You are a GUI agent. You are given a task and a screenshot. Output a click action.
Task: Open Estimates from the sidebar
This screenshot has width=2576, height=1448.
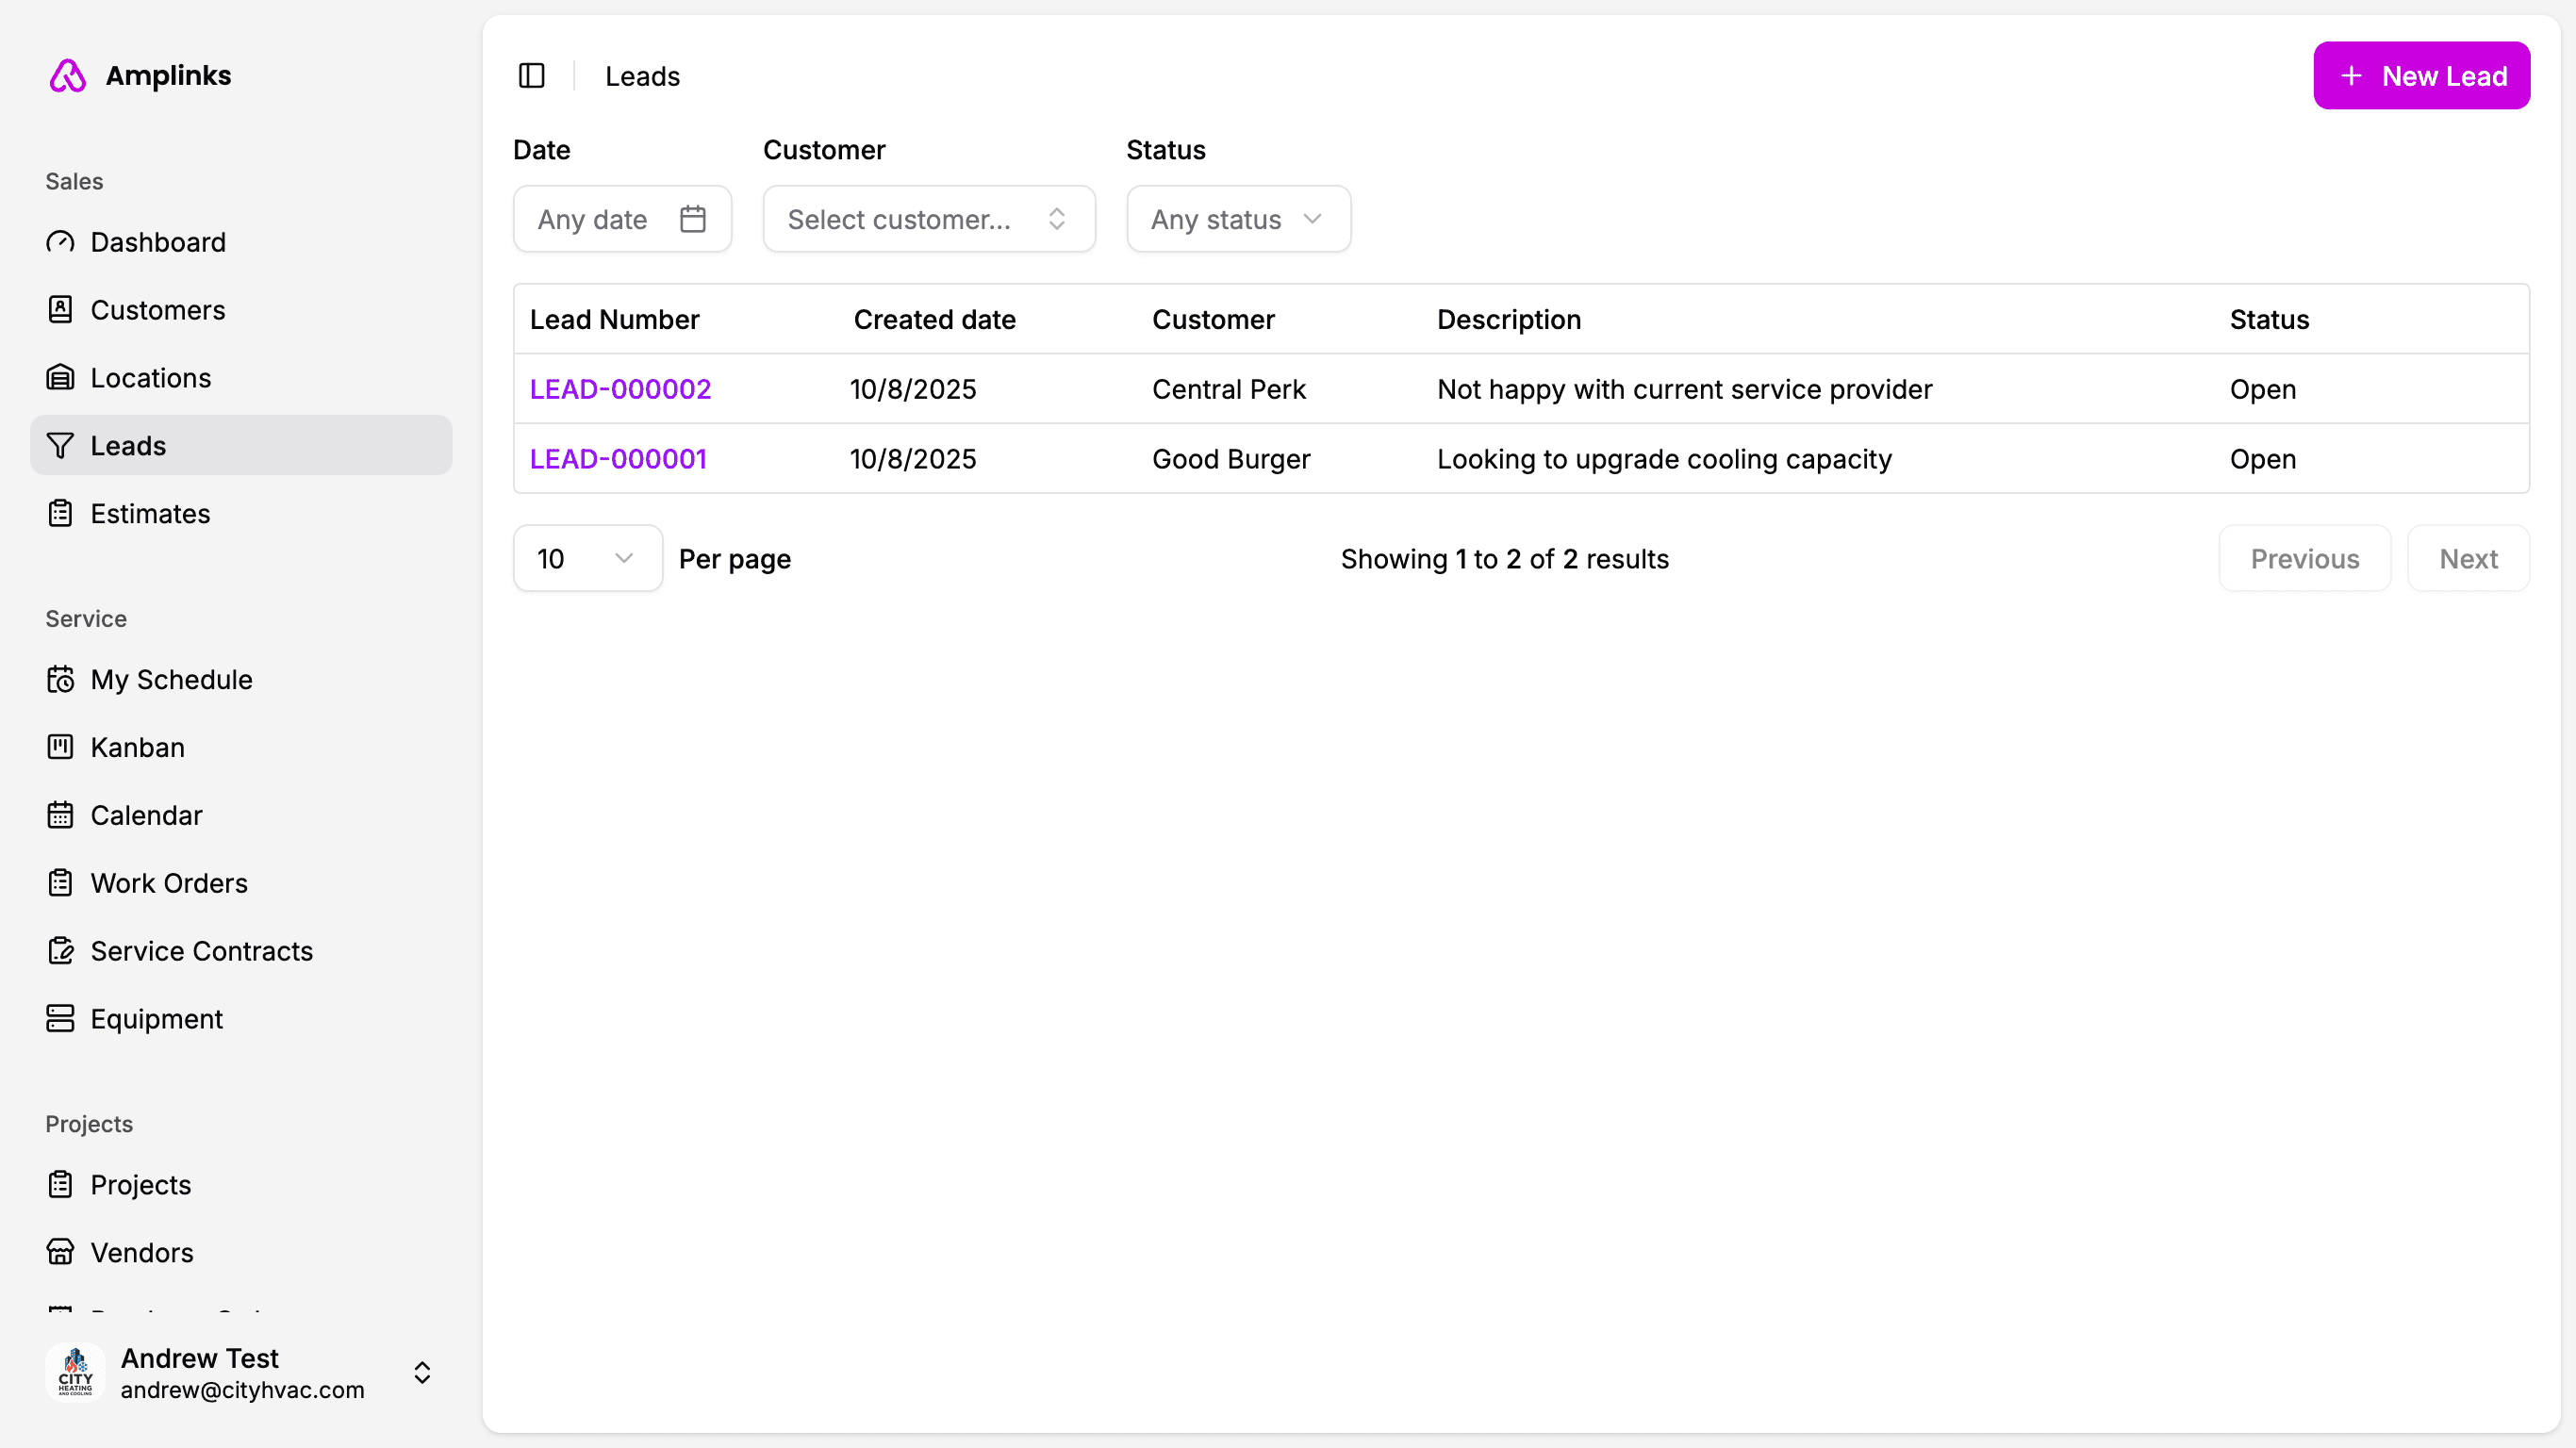150,514
